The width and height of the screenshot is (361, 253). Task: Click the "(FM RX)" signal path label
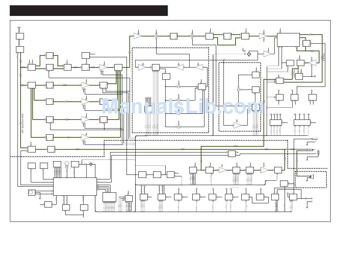(x=324, y=57)
